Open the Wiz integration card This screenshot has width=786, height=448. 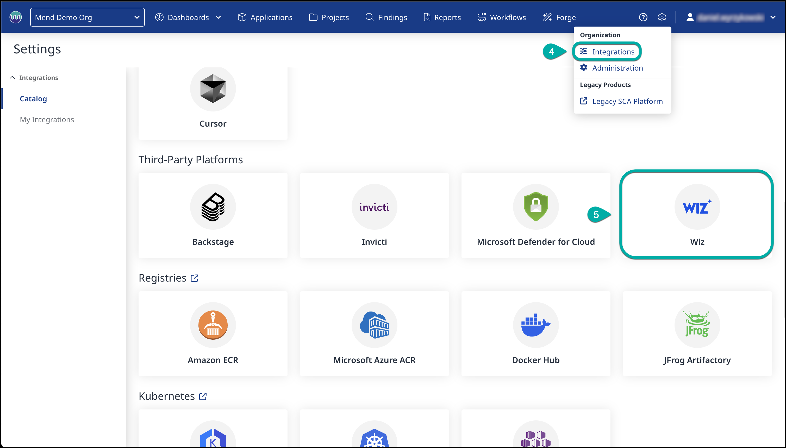[x=697, y=215]
